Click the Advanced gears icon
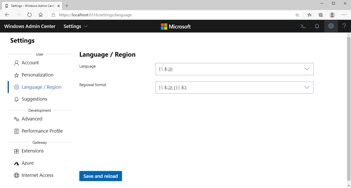The height and width of the screenshot is (188, 351). tap(16, 119)
